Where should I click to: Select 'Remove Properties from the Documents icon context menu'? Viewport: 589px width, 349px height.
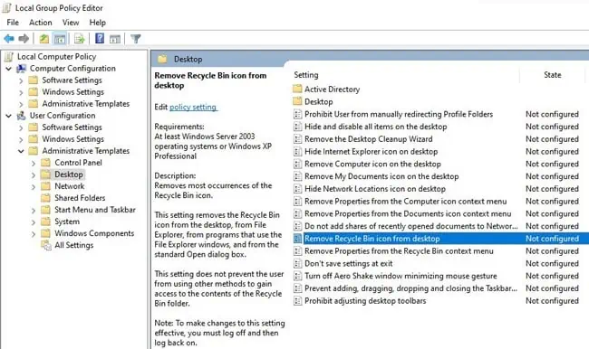pyautogui.click(x=408, y=213)
